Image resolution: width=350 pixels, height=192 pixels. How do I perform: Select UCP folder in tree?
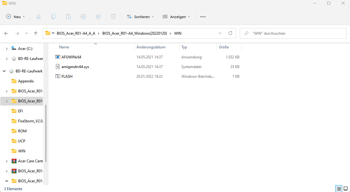coord(22,141)
